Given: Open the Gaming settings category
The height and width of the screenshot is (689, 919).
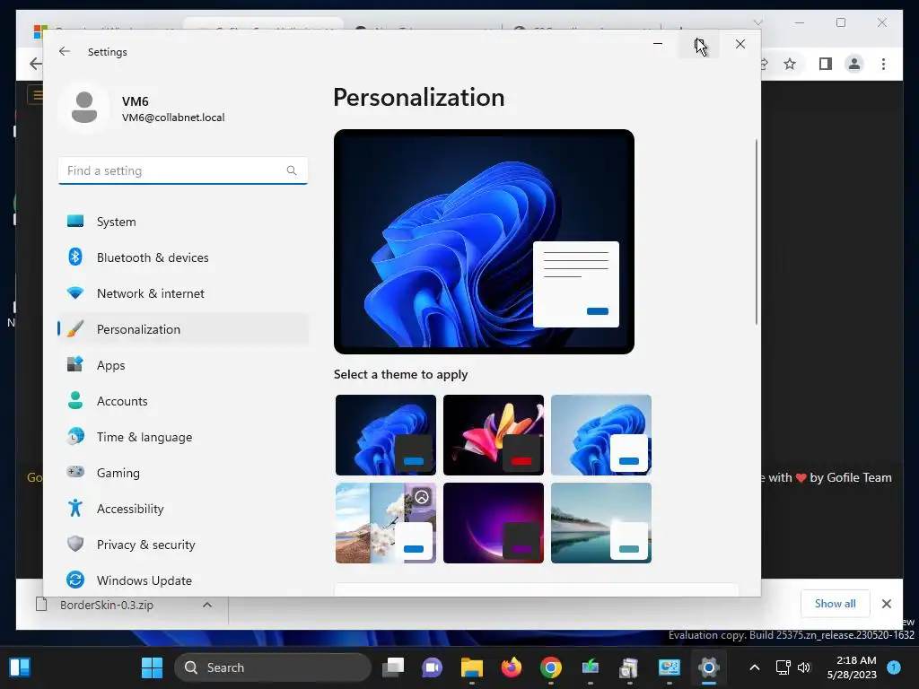Looking at the screenshot, I should [x=183, y=473].
